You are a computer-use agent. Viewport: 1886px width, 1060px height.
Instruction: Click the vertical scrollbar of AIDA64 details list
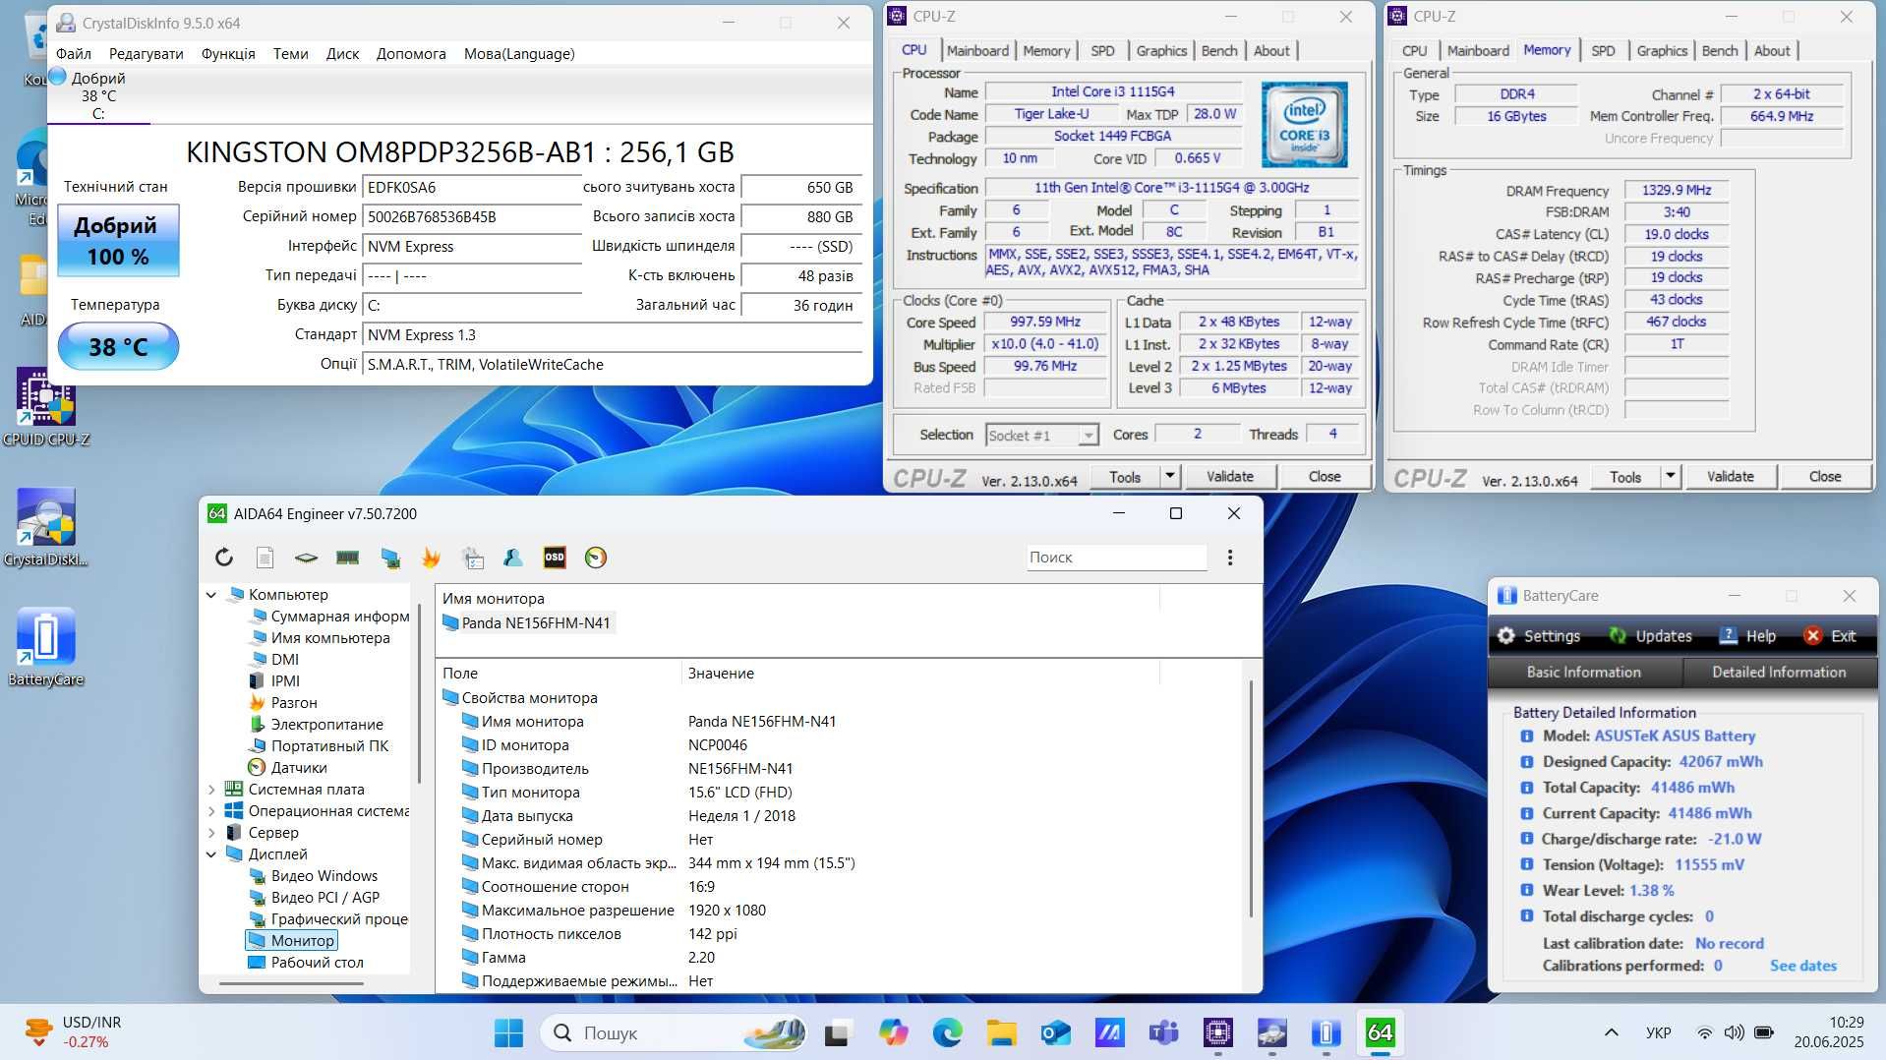coord(1251,796)
